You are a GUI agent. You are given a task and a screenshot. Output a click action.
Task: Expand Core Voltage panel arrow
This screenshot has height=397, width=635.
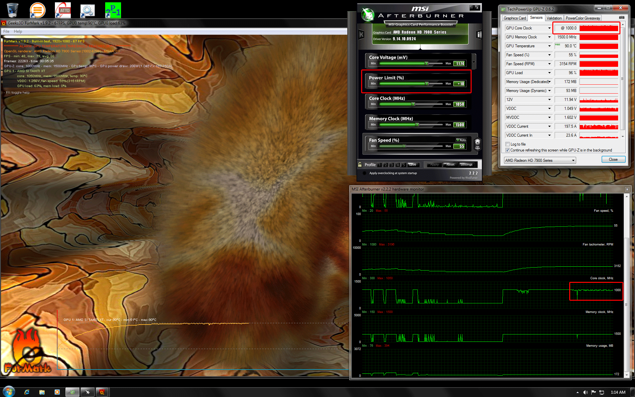(474, 62)
